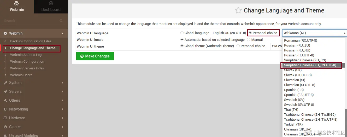Viewport: 347px width, 137px height.
Task: Choose Slovenian (SI.UTF-8) option
Action: [x=313, y=85]
